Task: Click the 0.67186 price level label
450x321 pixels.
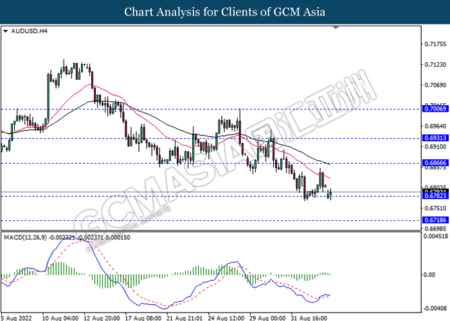Action: click(435, 220)
